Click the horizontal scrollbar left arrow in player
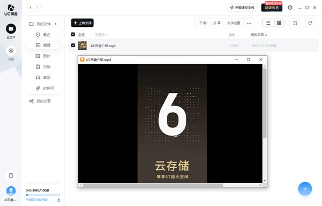Viewport: 322px width, 206px height. 80,185
